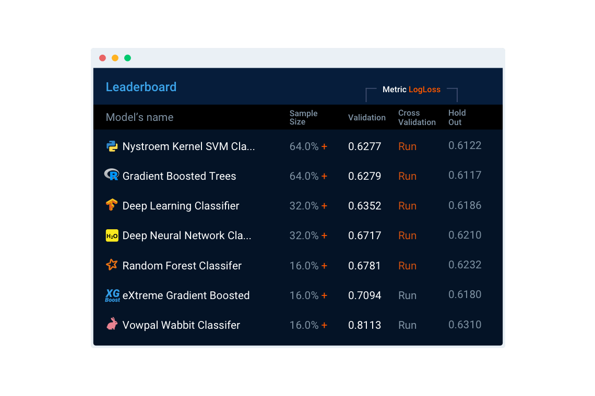Open the eXtreme Gradient Boosted model name
The image size is (595, 396).
pos(186,295)
